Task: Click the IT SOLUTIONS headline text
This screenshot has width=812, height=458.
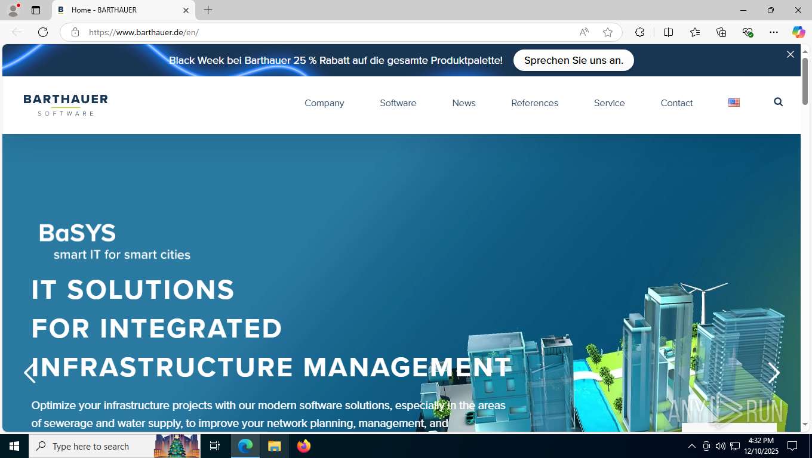Action: point(133,290)
